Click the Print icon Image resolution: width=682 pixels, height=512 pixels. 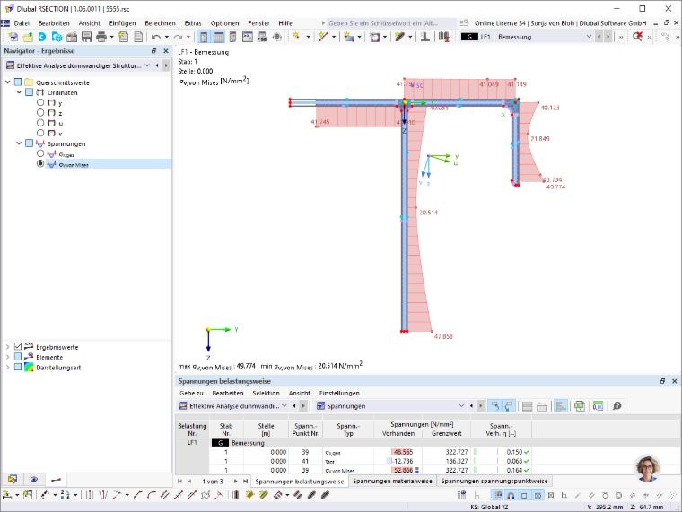(x=101, y=37)
